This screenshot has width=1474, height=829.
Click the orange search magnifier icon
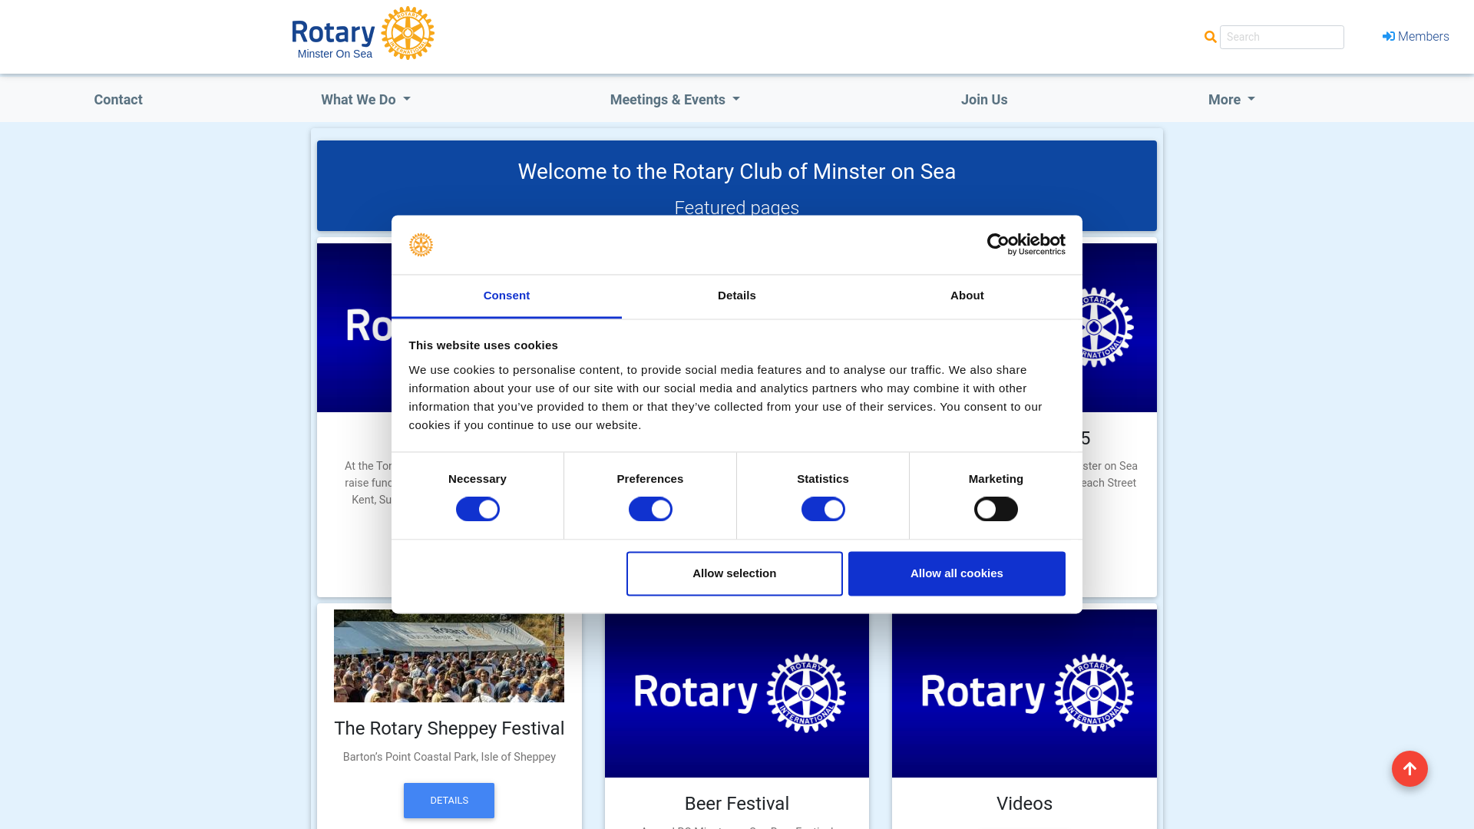pos(1211,37)
